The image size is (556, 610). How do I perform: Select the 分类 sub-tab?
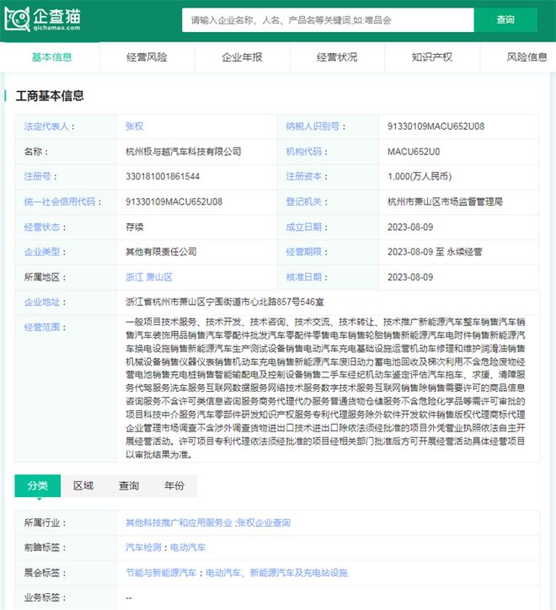(38, 485)
